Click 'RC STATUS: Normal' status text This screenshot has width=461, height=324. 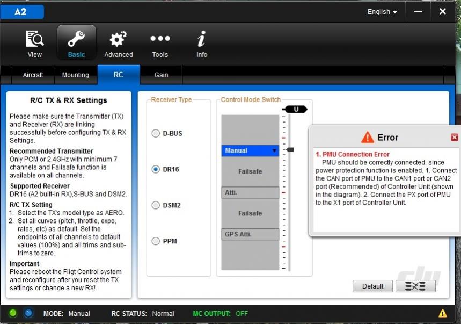143,314
